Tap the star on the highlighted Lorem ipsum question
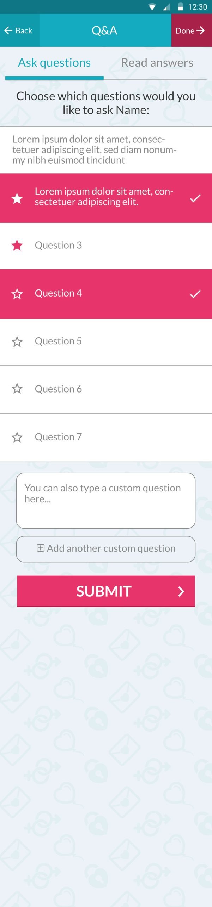Viewport: 212px width, 907px height. tap(17, 198)
